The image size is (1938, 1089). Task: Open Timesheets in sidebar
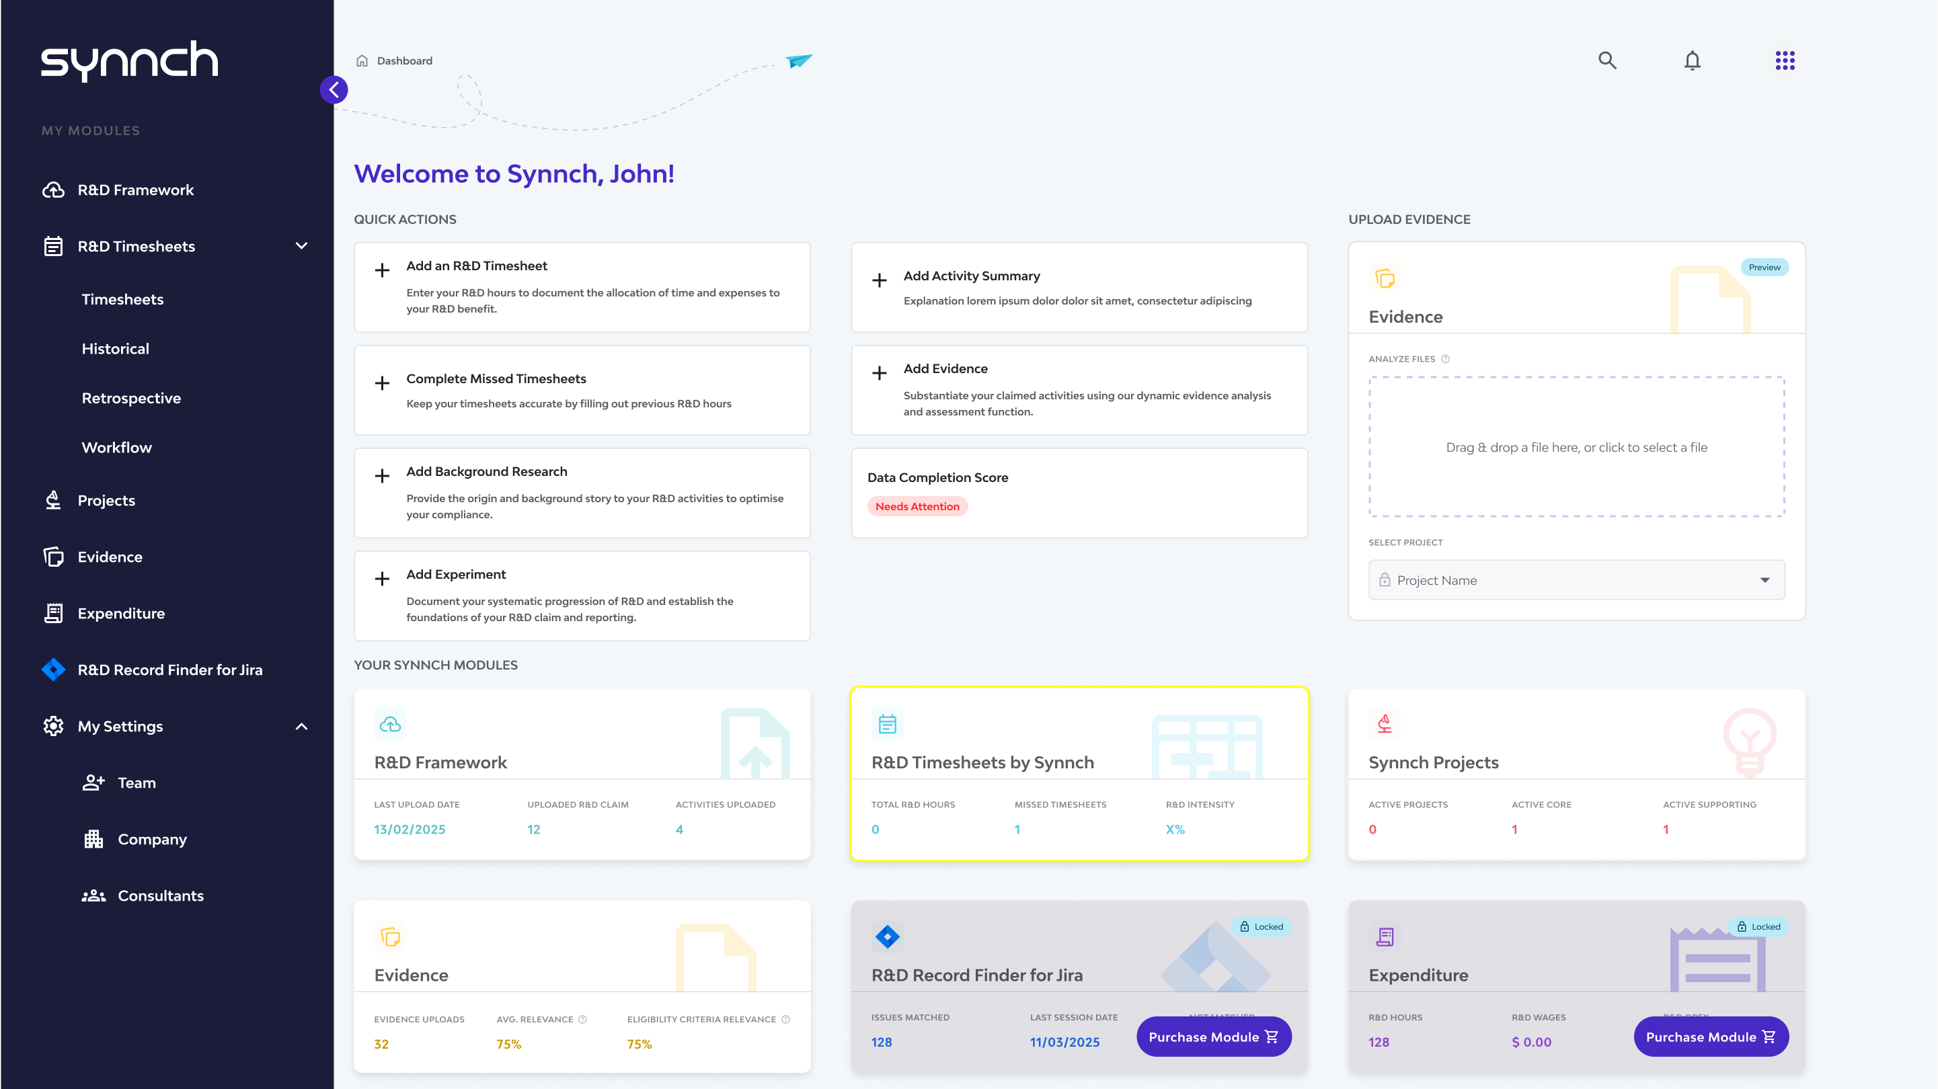pyautogui.click(x=122, y=299)
